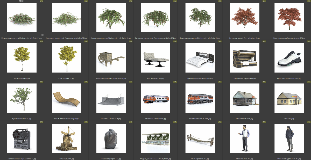Select the bunk bed thumbnail
This screenshot has width=311, height=160.
(x=244, y=58)
